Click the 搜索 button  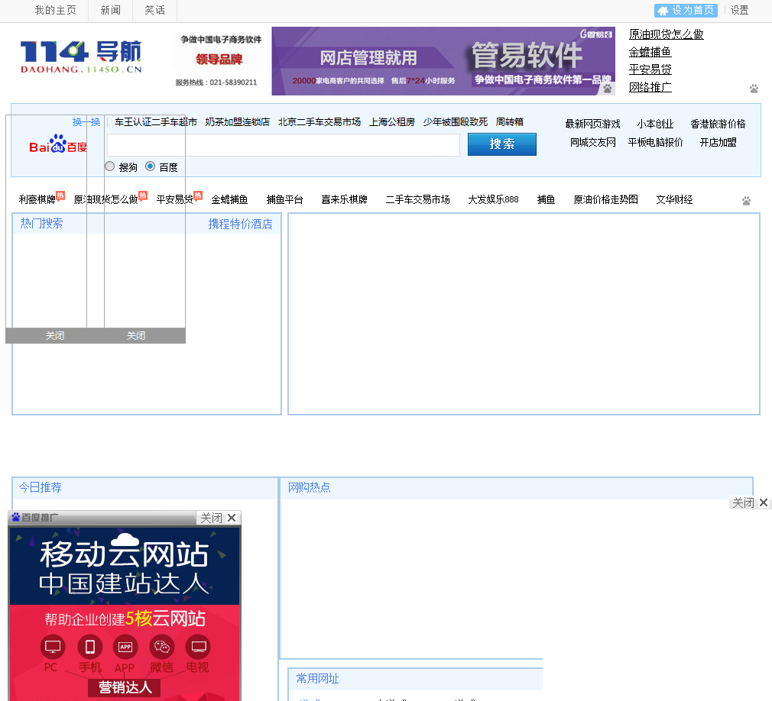501,144
